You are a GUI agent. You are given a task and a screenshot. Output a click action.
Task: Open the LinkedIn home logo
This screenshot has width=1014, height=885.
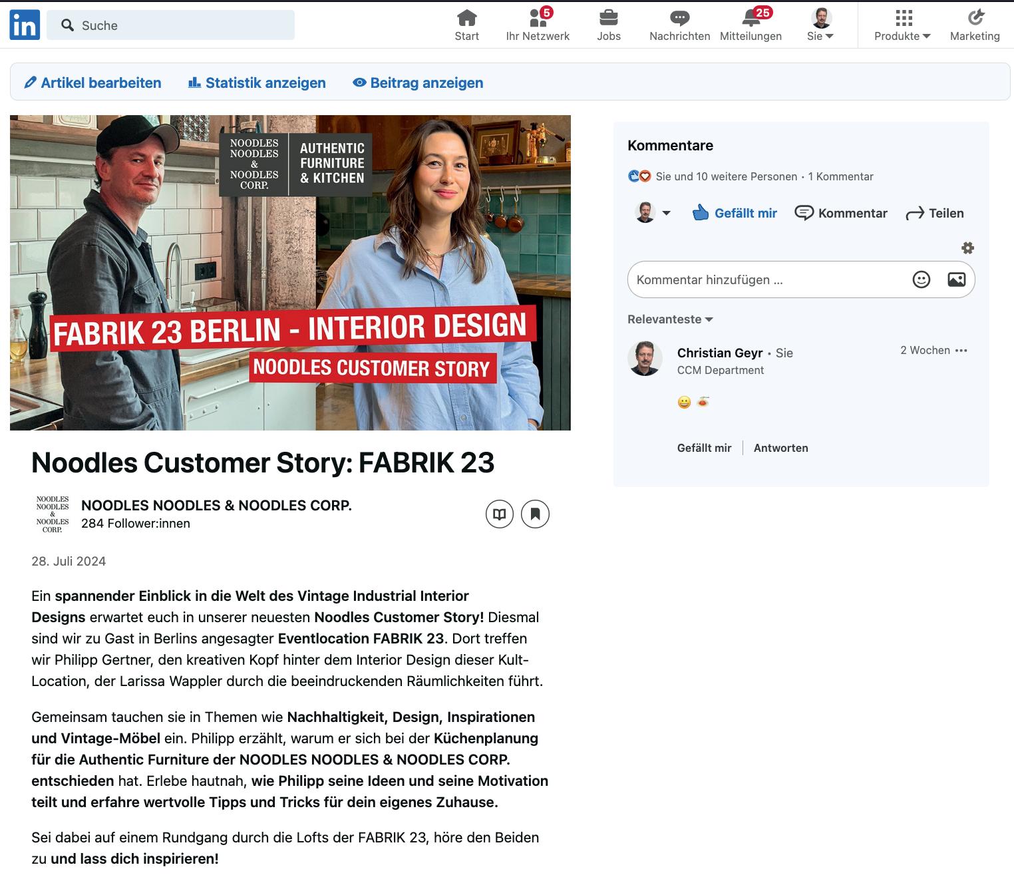click(x=25, y=25)
